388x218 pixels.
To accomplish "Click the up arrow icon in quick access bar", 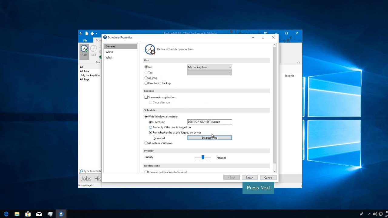I will point(92,33).
